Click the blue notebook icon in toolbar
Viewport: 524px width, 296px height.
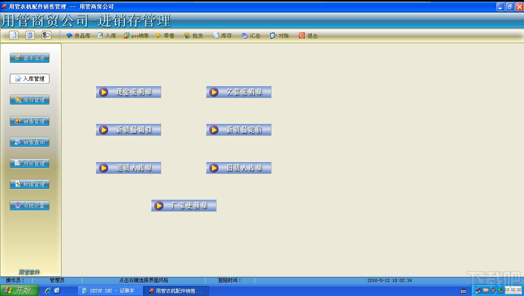coord(30,35)
